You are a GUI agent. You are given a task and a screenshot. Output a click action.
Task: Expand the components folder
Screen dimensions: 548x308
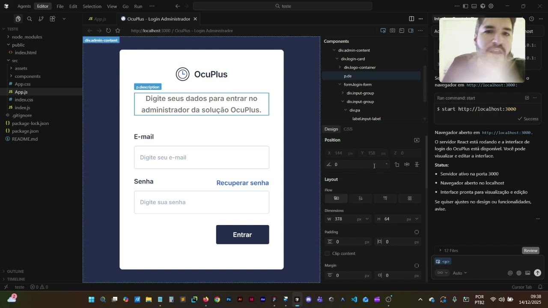point(27,76)
